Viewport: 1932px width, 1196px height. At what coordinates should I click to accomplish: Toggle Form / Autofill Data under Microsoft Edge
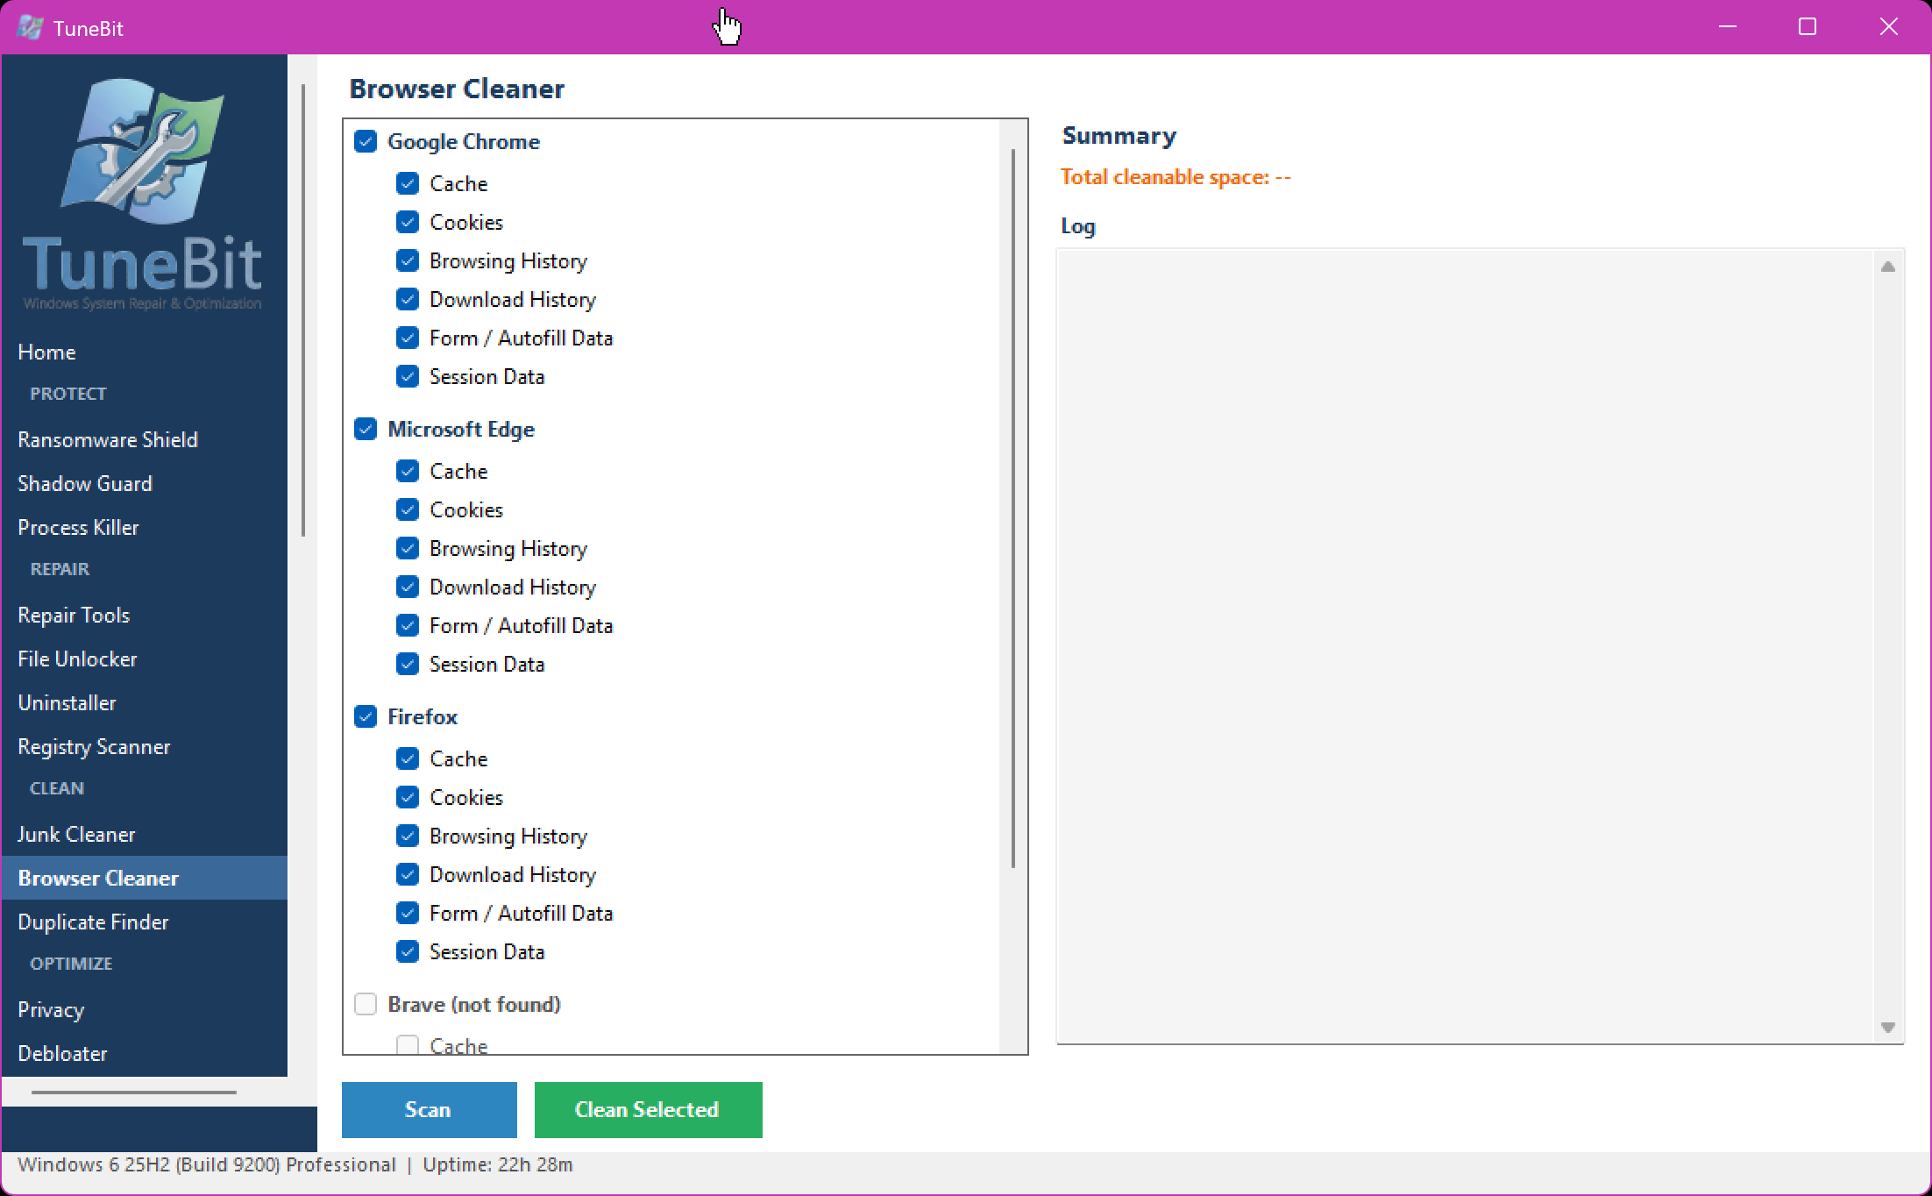(x=408, y=625)
